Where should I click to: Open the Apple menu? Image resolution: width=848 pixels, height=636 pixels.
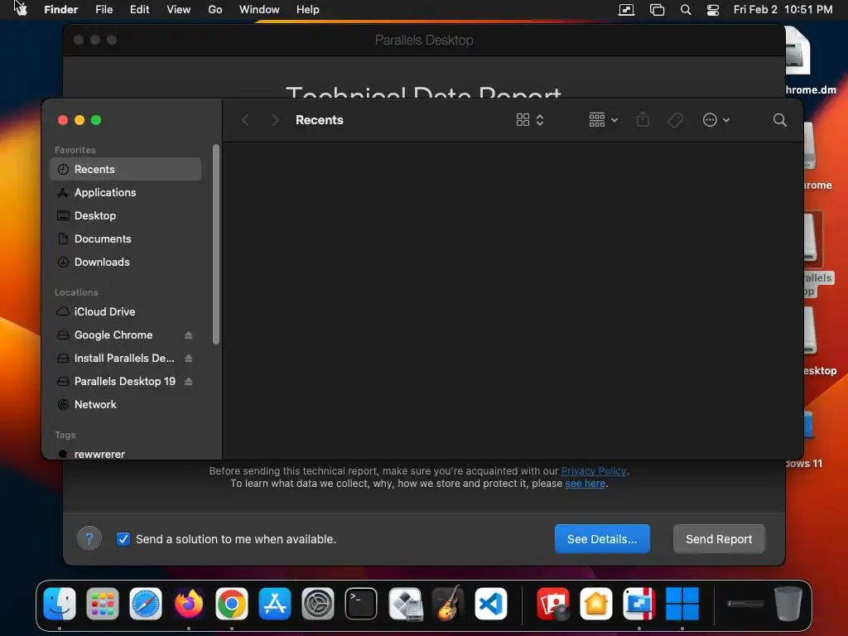[21, 9]
